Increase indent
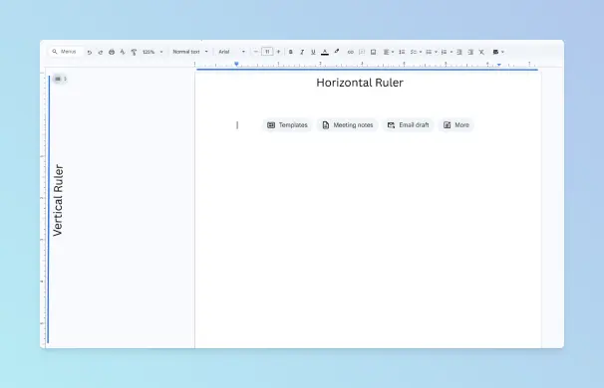 point(470,52)
